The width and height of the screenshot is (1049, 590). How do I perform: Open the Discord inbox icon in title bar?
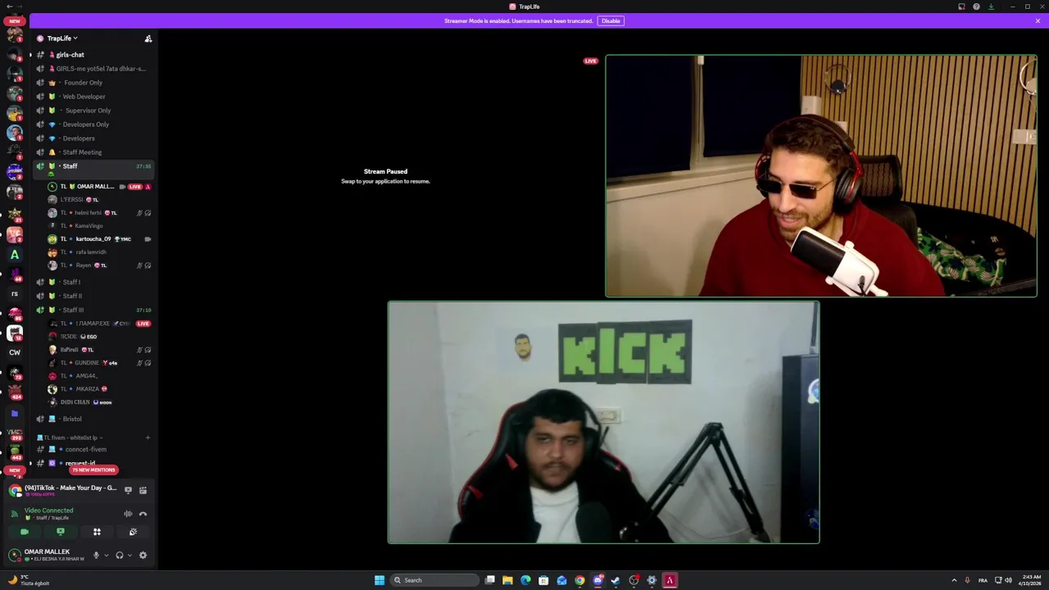pyautogui.click(x=961, y=7)
